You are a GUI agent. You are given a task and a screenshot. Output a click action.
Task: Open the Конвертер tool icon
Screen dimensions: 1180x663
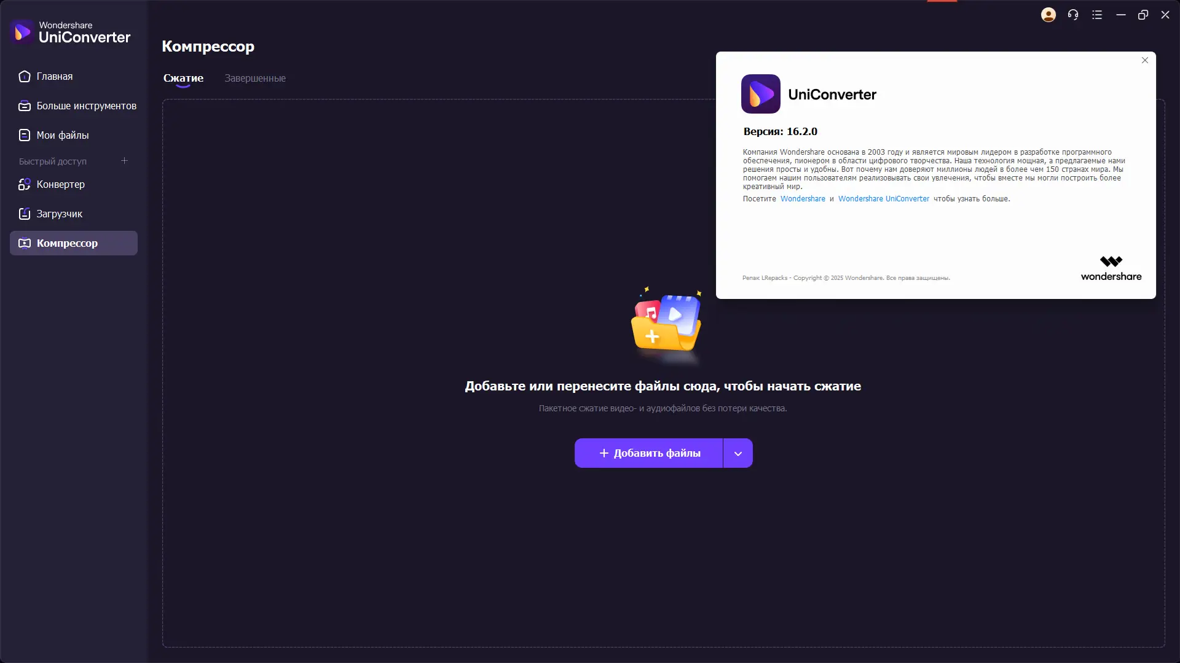[x=25, y=184]
